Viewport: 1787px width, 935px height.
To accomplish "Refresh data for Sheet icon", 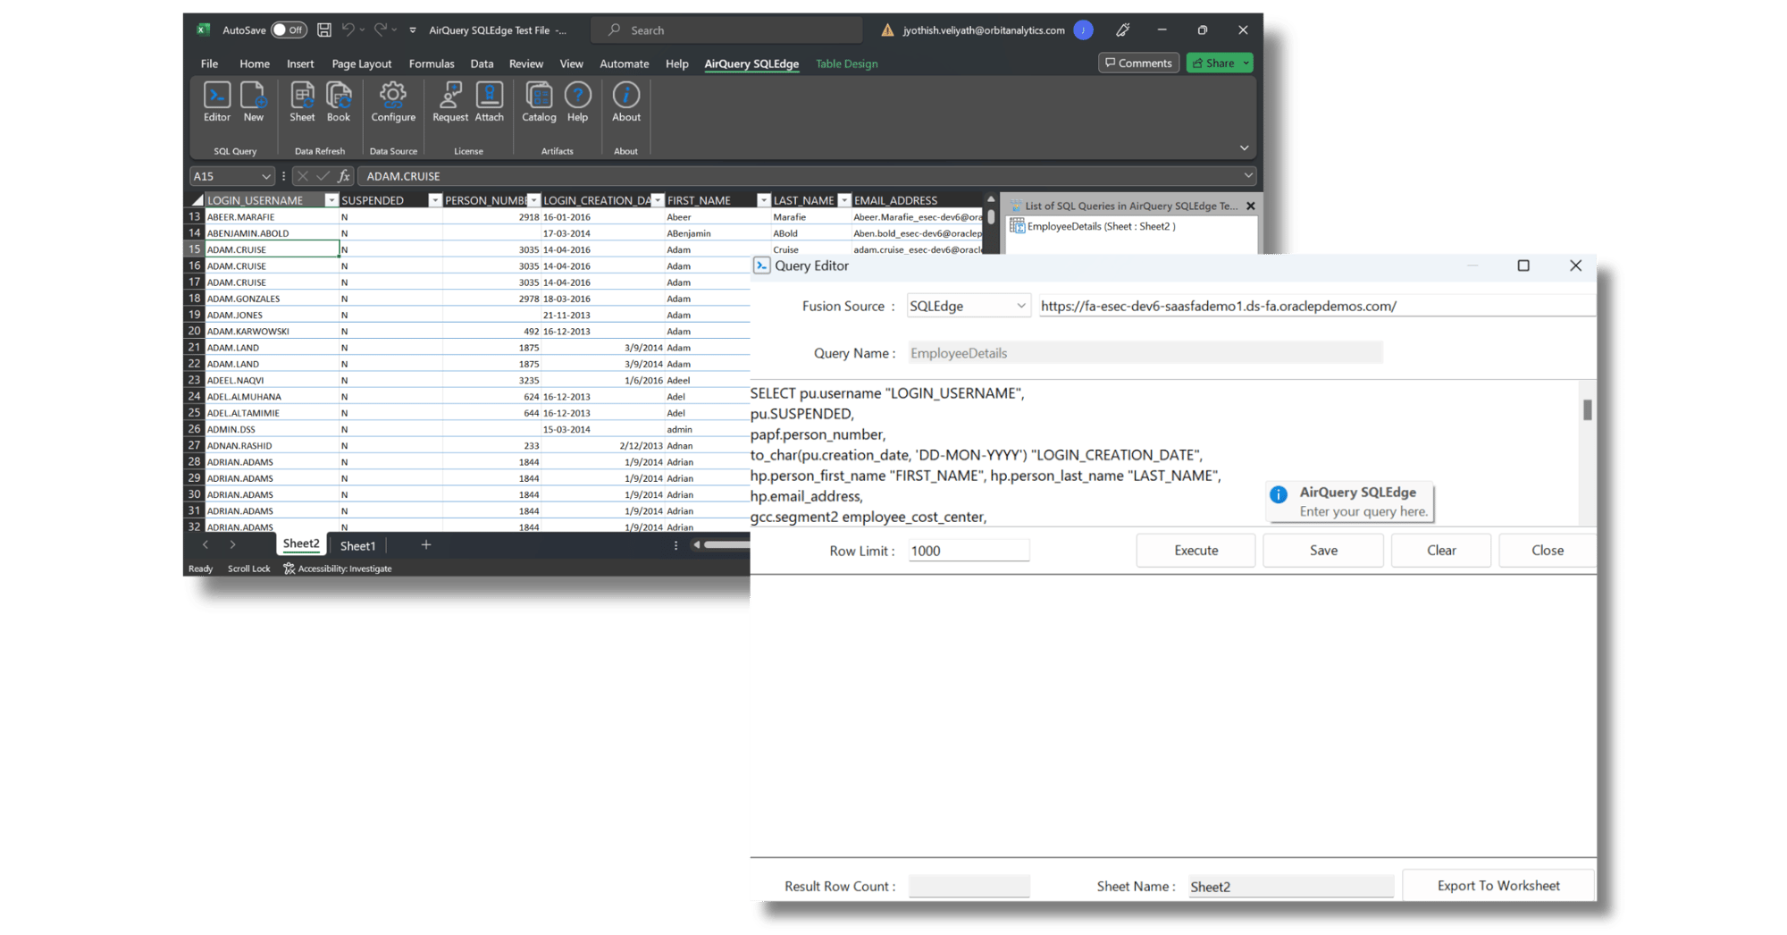I will 302,102.
